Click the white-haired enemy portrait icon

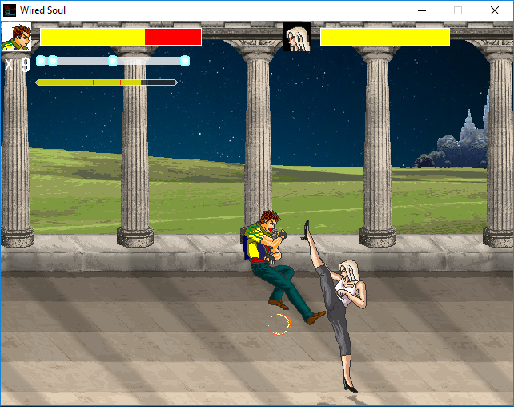coord(297,37)
